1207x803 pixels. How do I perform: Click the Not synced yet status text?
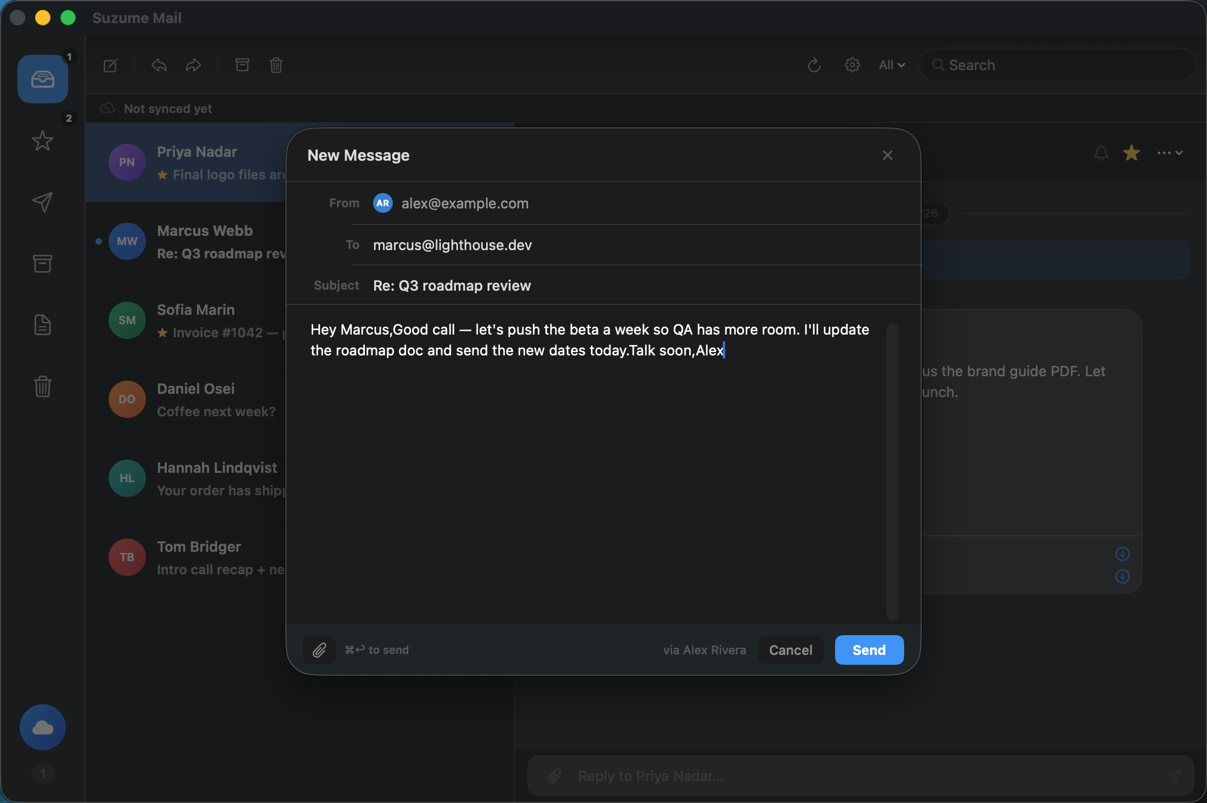168,109
